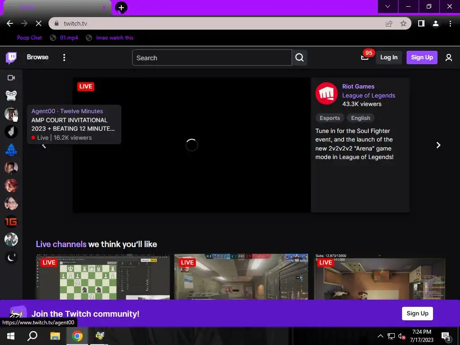Open the Big Moist channel avatar
The image size is (460, 345).
[11, 150]
